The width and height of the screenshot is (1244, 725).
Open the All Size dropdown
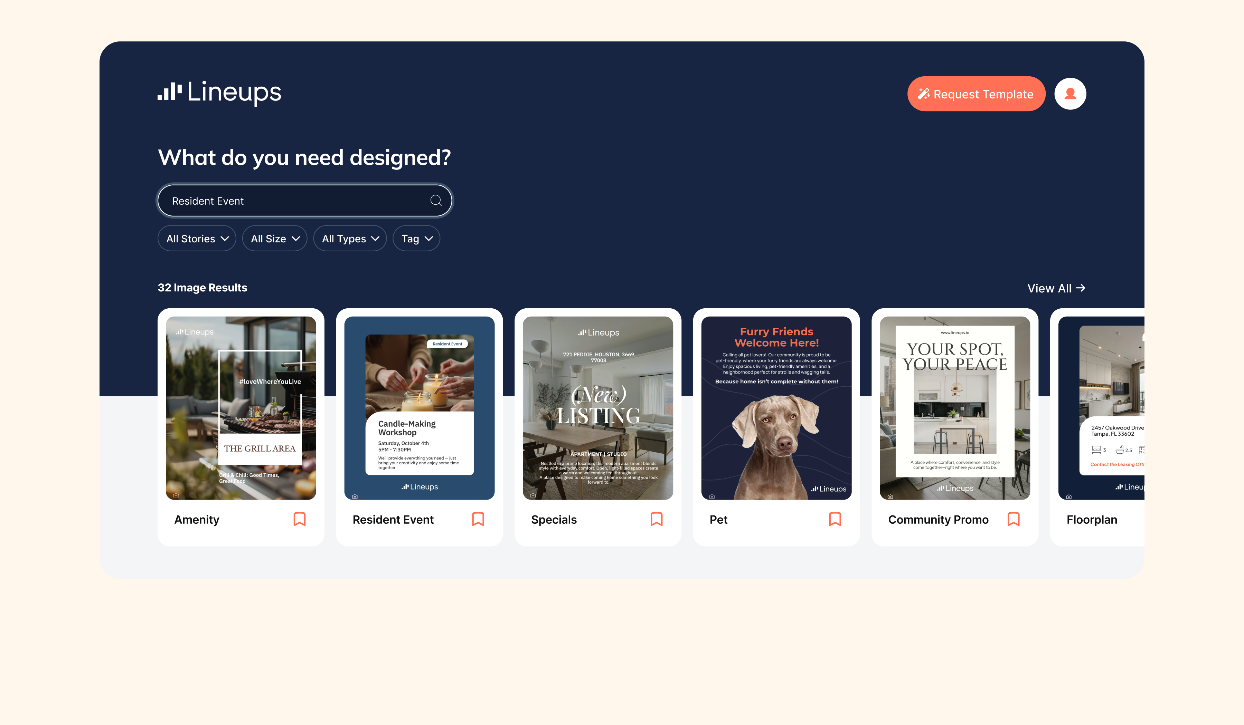point(274,239)
